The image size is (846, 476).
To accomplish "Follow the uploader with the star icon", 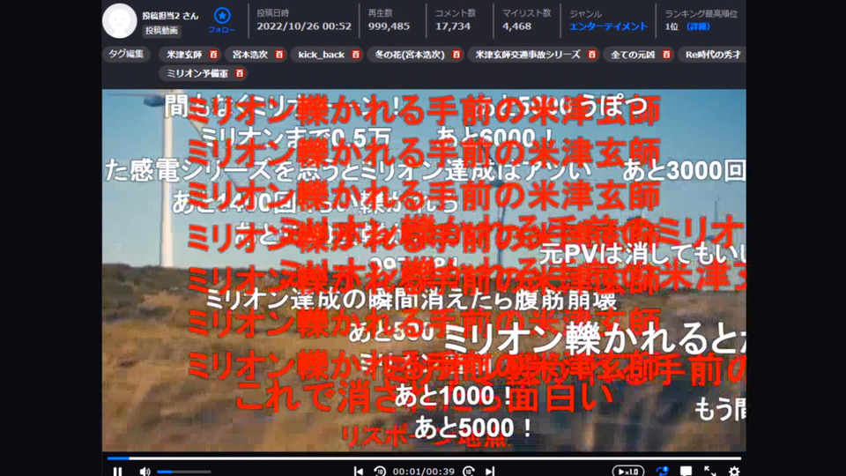I will coord(222,20).
